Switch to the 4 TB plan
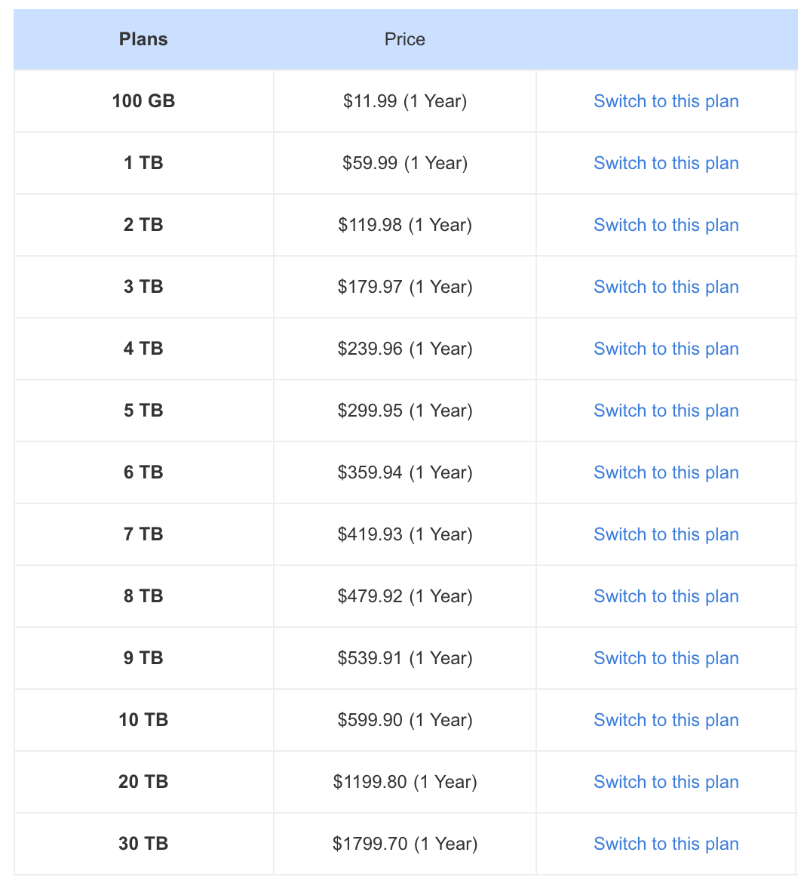 click(666, 349)
